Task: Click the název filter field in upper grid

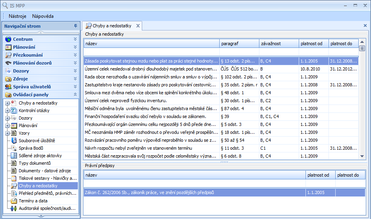Action: click(151, 52)
